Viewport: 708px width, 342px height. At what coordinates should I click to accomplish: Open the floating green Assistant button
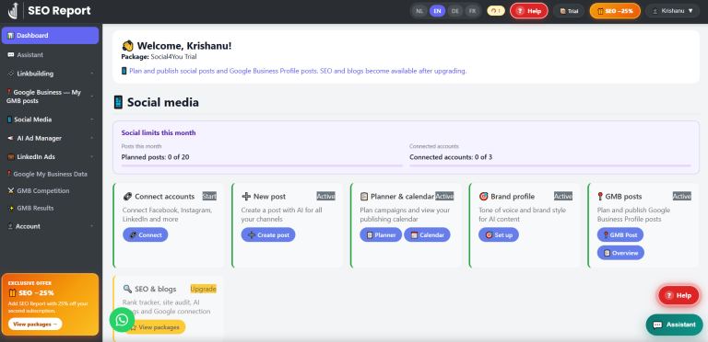pos(674,325)
